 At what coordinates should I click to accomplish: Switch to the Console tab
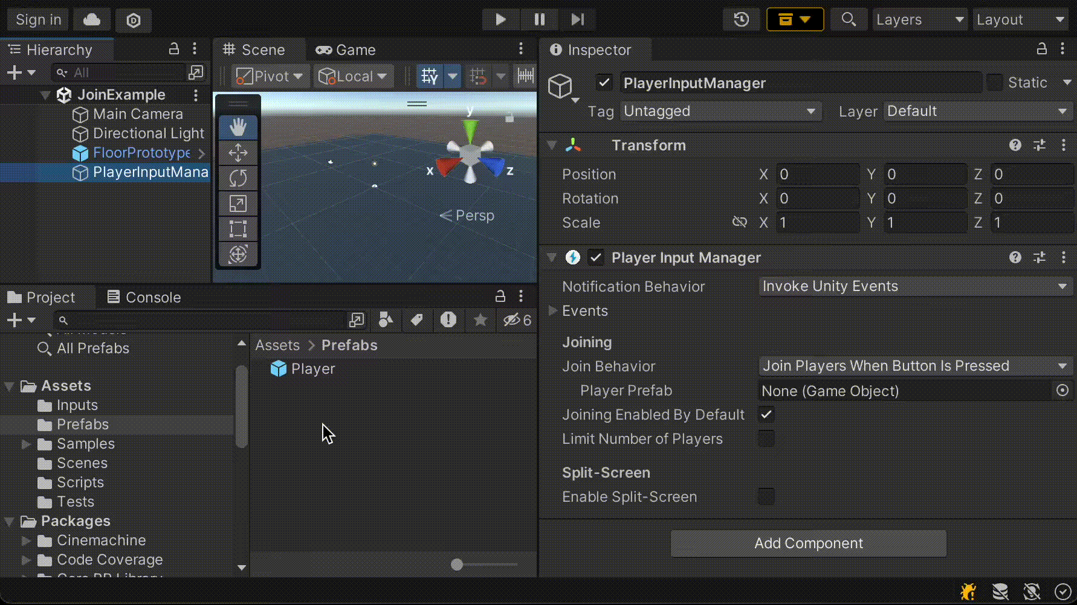tap(144, 297)
